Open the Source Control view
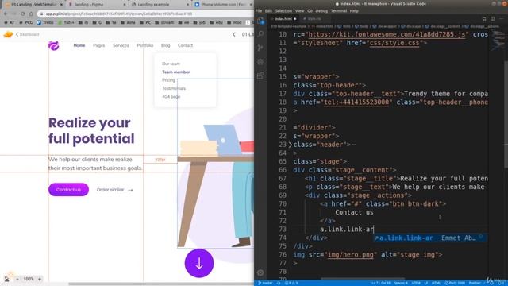Screen dimensions: 508x286 click(260, 48)
